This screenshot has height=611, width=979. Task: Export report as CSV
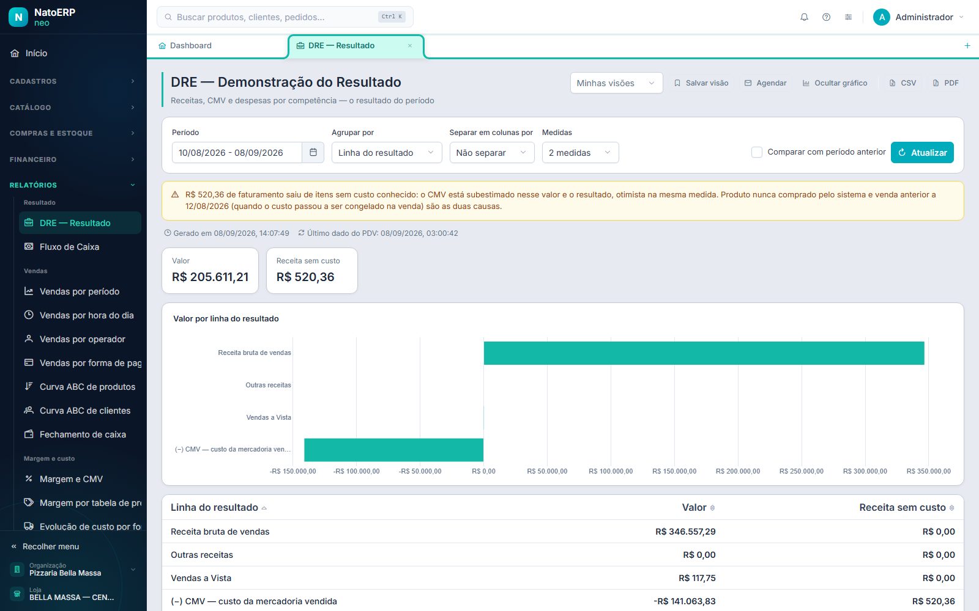coord(903,83)
